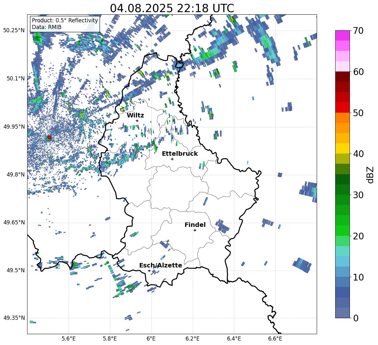Click the 6°E longitude label
Viewport: 378px width, 345px height.
151,339
